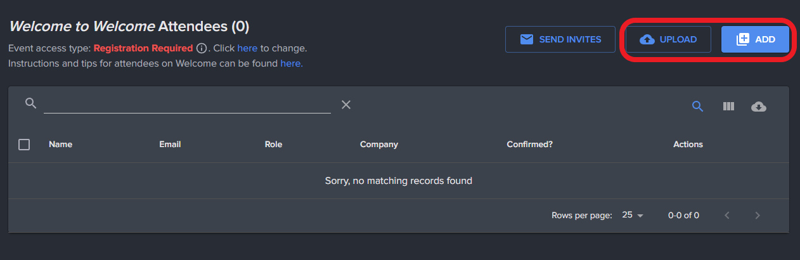Open the 'here' link for attendee instructions
This screenshot has height=260, width=800.
coord(292,63)
